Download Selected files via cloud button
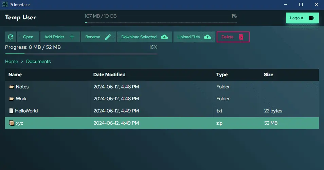324x170 pixels. point(144,37)
